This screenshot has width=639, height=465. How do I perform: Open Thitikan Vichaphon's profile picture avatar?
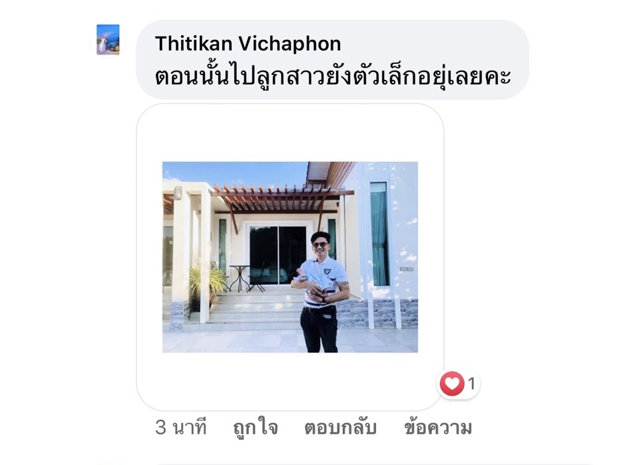[x=108, y=39]
